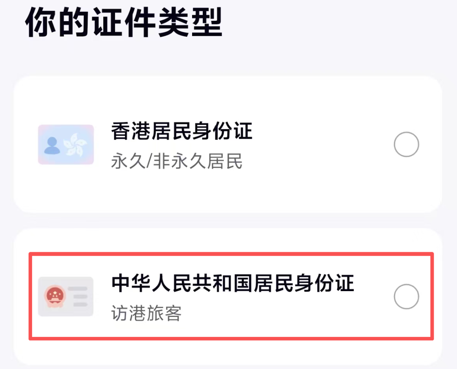Click the gray text lines on mainland ID icon
Screen dimensions: 457x369
click(x=77, y=297)
